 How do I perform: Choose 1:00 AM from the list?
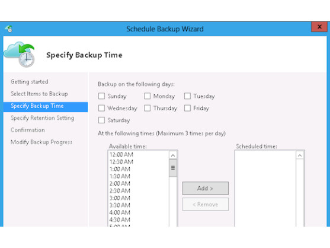(120, 169)
